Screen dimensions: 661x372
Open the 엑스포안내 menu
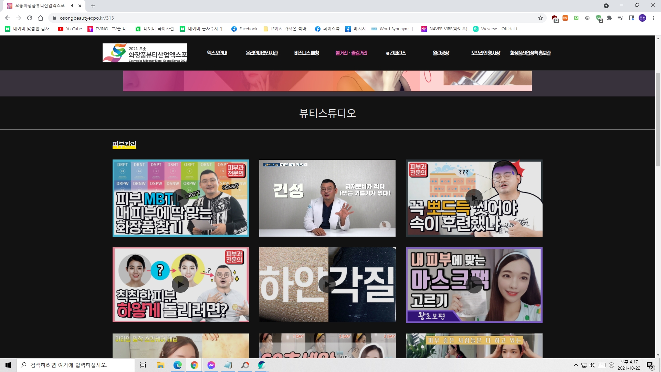click(217, 53)
